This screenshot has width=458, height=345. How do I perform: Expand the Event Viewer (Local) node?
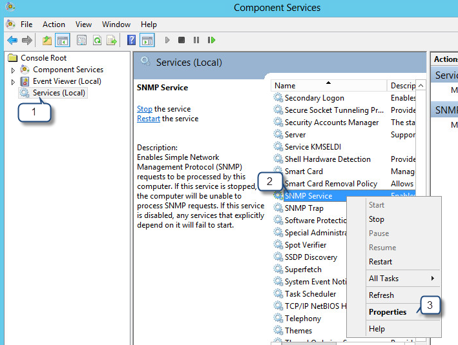pyautogui.click(x=13, y=82)
